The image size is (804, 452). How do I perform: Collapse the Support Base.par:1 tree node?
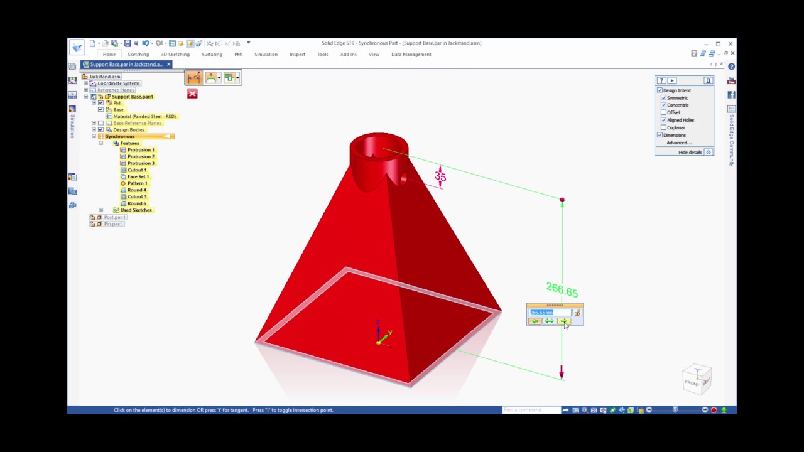click(86, 97)
